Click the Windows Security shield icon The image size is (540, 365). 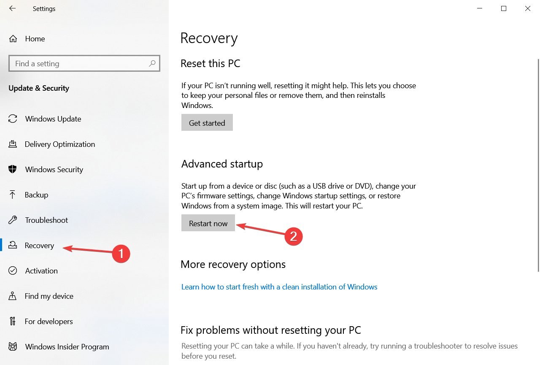[13, 170]
